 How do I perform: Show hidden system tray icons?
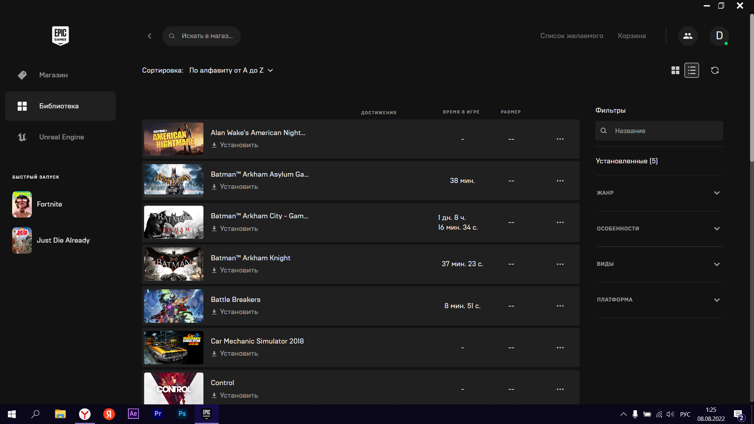[x=623, y=414]
